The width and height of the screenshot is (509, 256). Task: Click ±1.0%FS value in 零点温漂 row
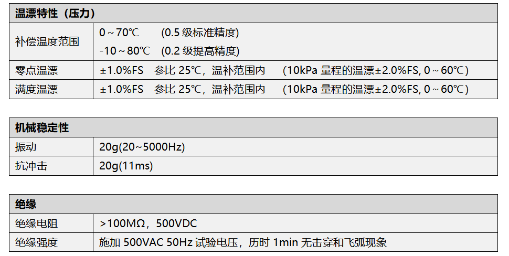122,70
